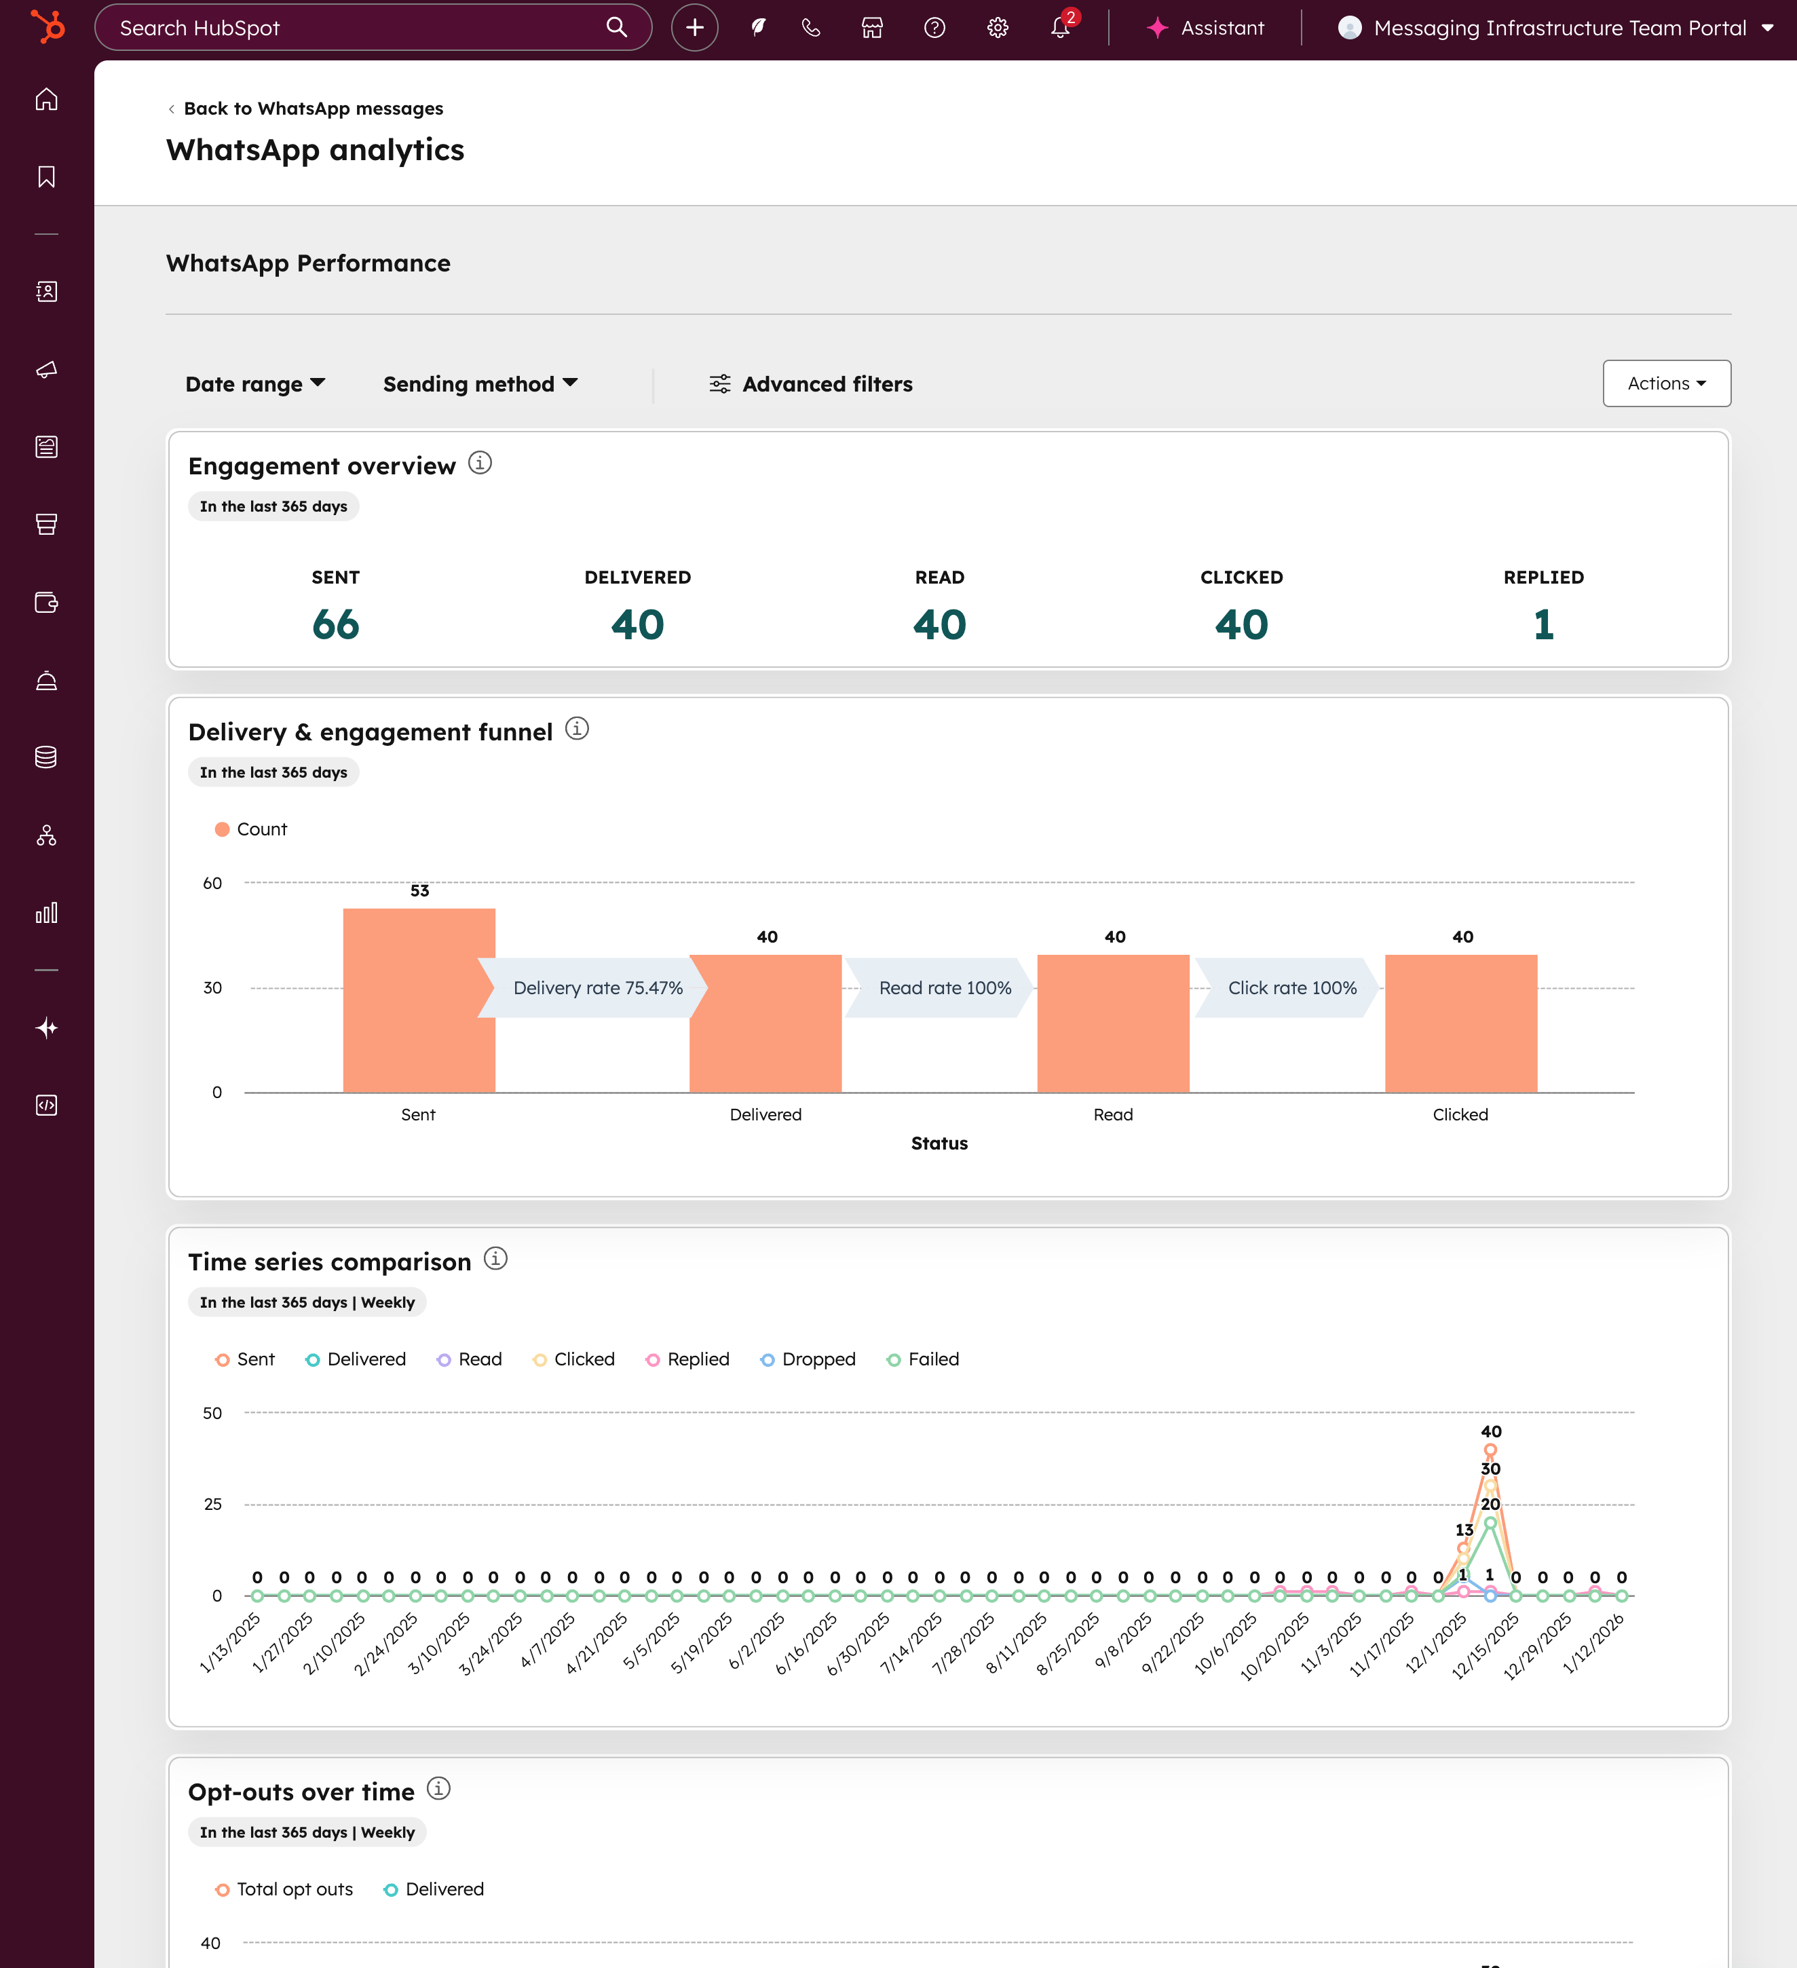Open the calling phone icon
1797x1968 pixels.
tap(811, 27)
